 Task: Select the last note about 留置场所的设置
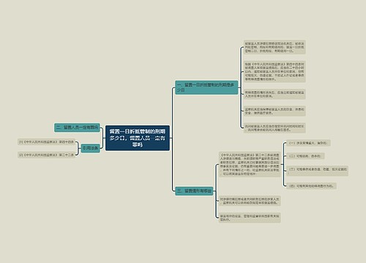250,218
